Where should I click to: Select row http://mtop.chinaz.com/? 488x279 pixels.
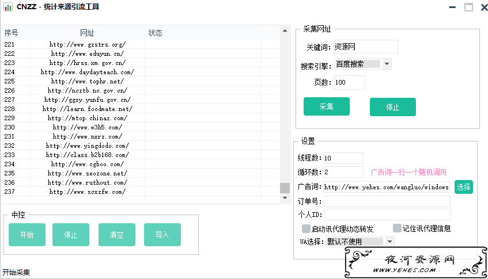pyautogui.click(x=140, y=118)
